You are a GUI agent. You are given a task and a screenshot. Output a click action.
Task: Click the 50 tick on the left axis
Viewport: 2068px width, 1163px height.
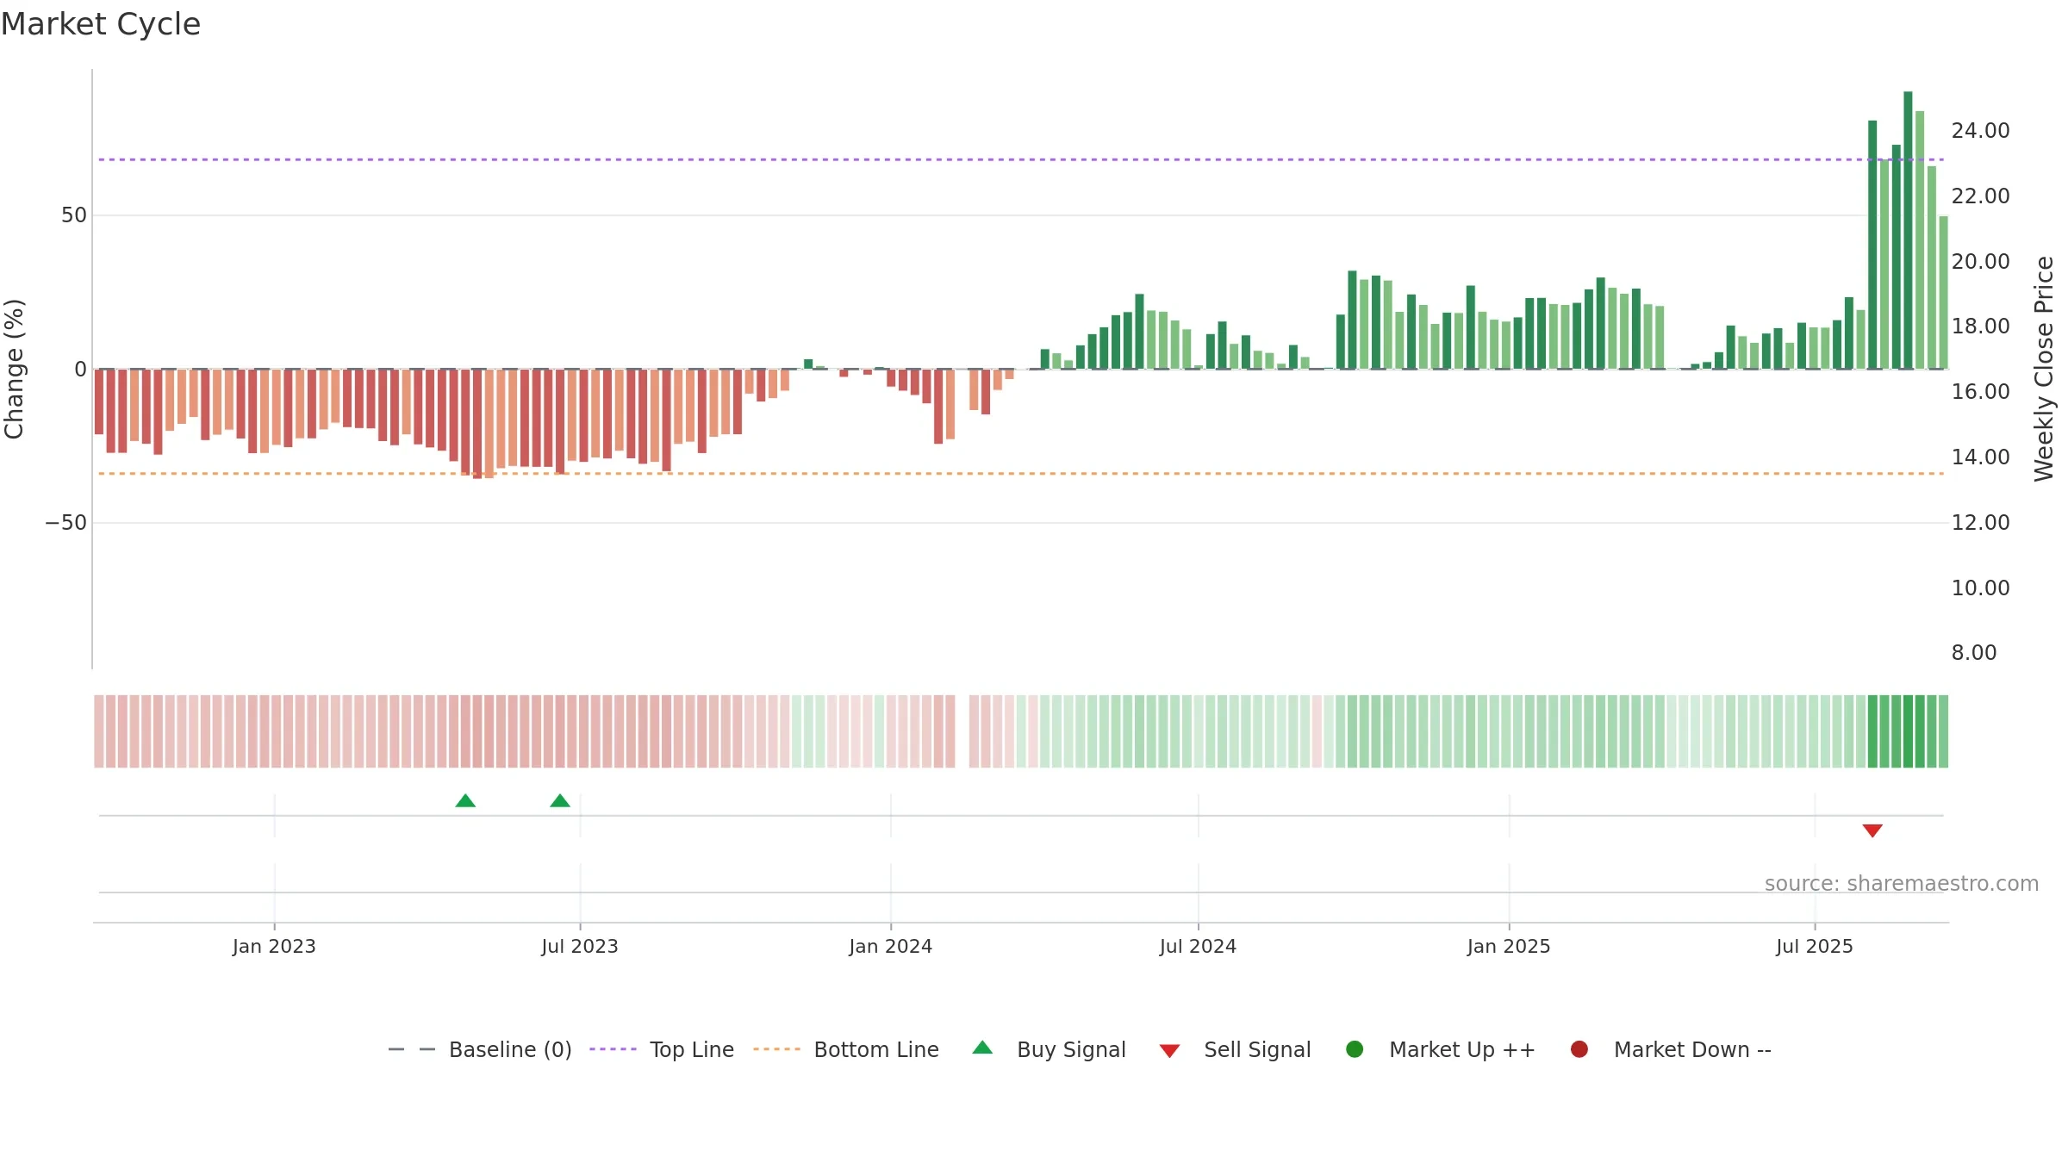(x=74, y=215)
